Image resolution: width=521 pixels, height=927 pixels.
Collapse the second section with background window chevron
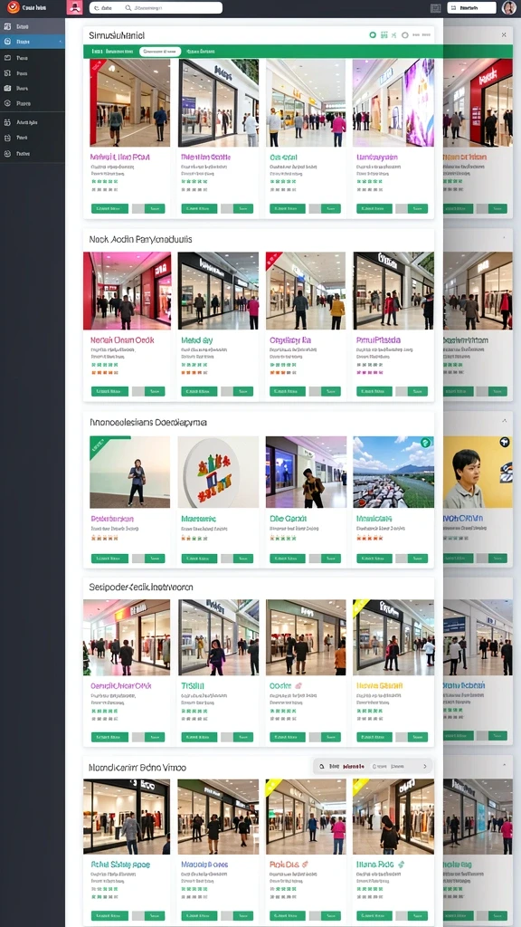tap(504, 238)
